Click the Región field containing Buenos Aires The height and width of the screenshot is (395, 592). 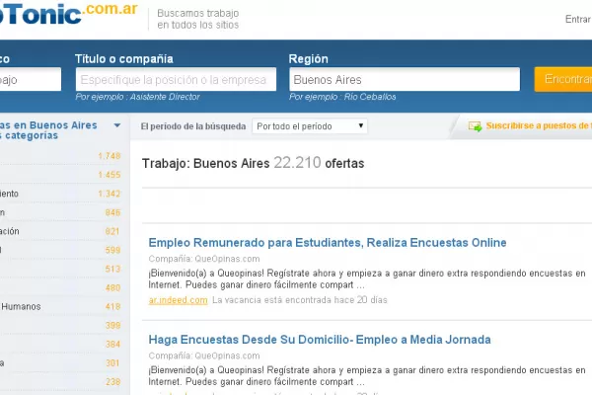click(x=405, y=79)
